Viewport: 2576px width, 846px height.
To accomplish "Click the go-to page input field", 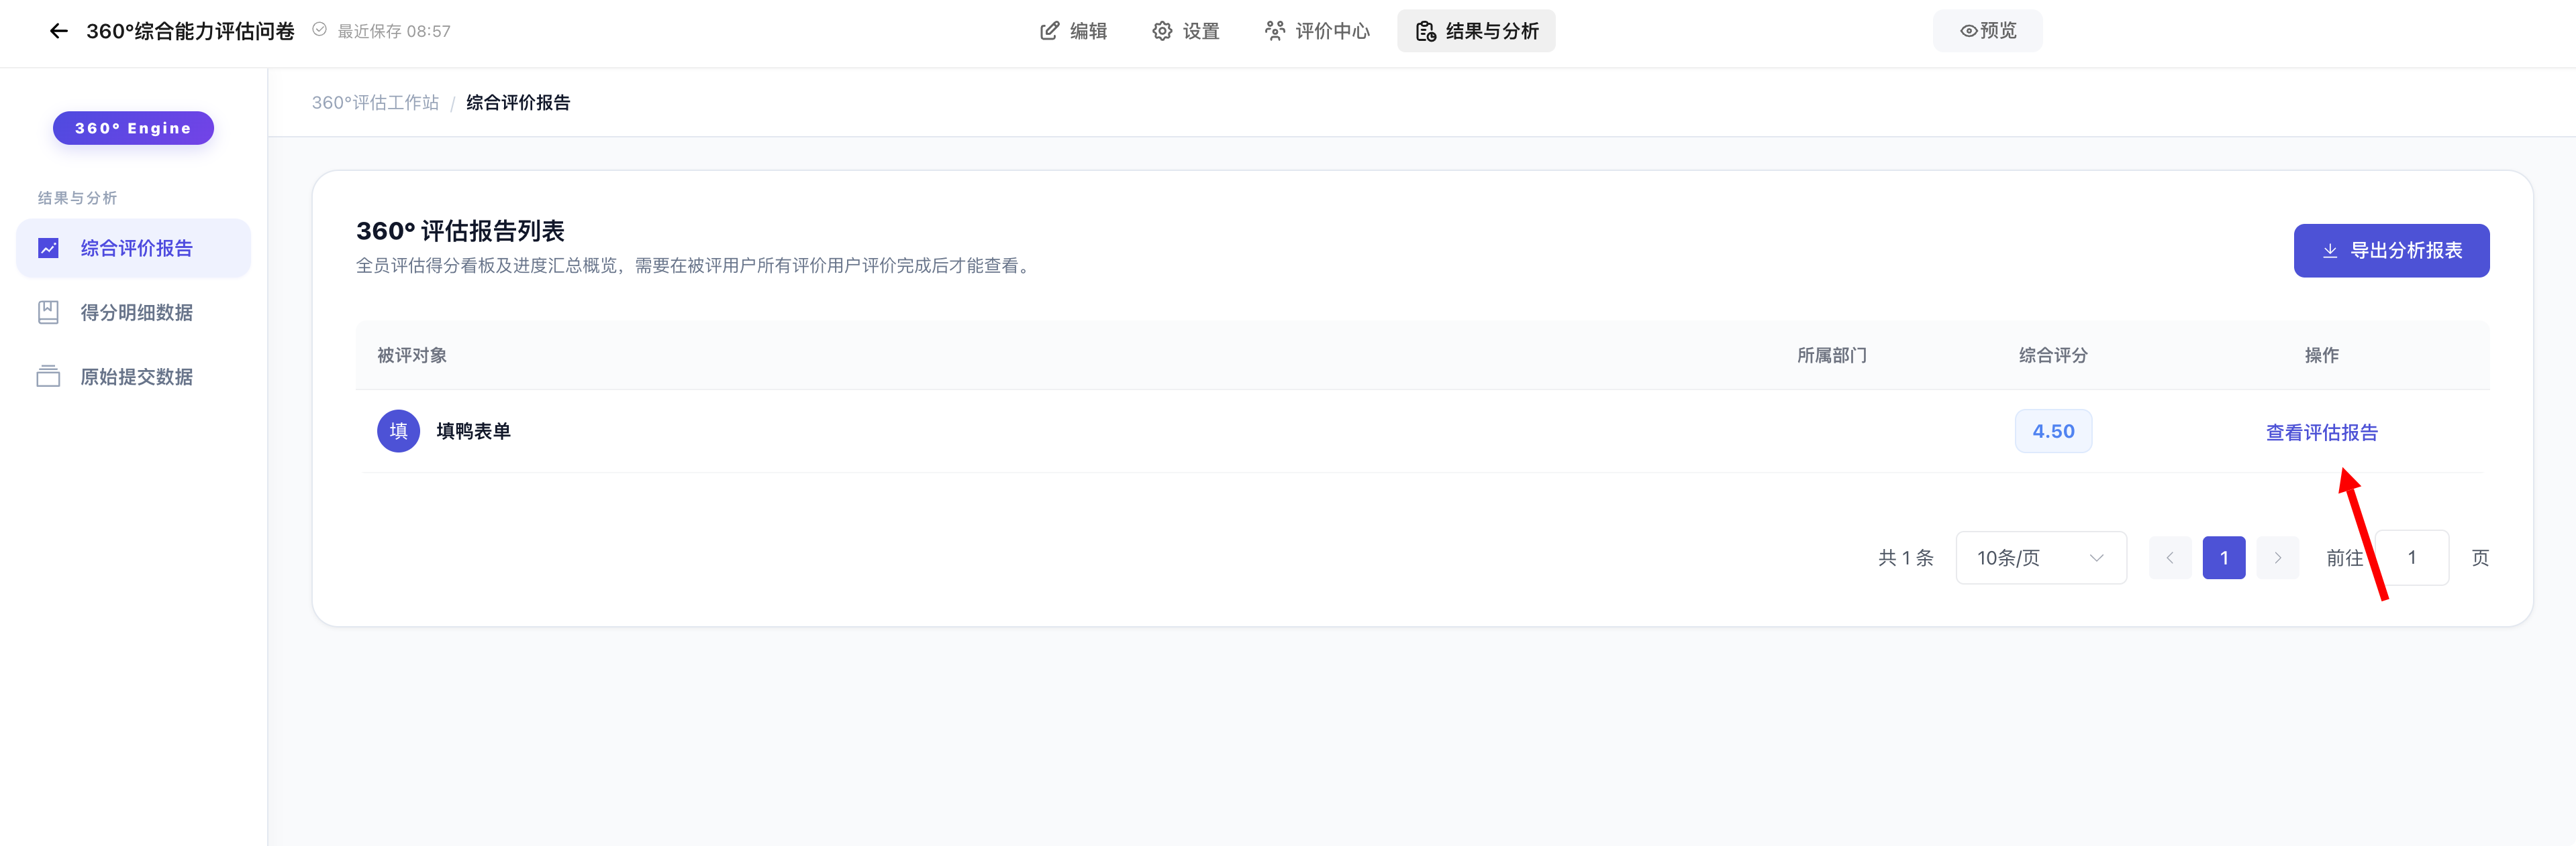I will [2412, 557].
